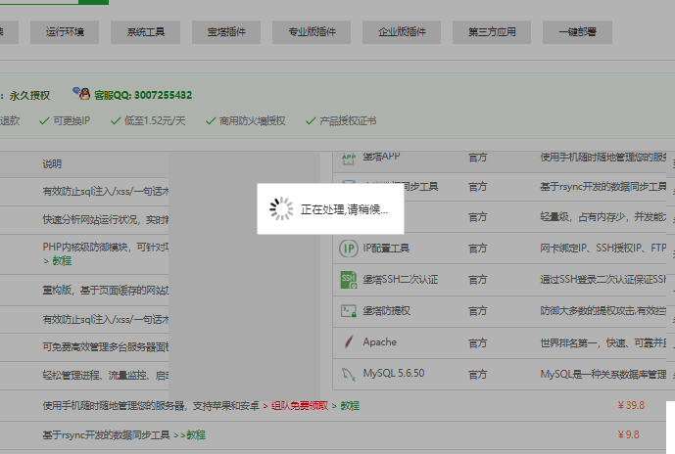
Task: Click the 低至1.52元/天 feature label
Action: pyautogui.click(x=155, y=120)
